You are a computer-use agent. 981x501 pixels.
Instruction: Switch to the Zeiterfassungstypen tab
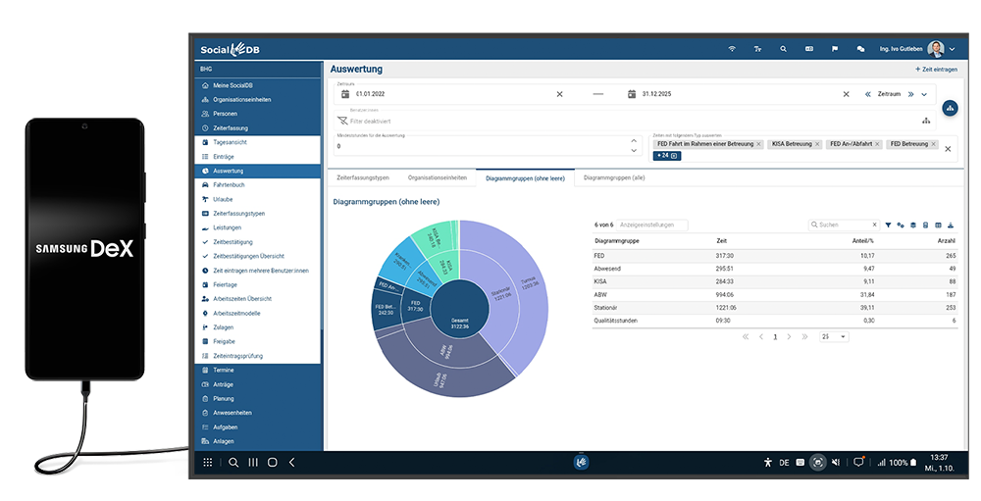point(363,178)
